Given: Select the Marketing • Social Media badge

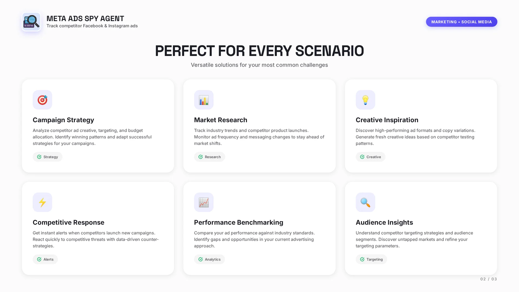Looking at the screenshot, I should click(461, 22).
